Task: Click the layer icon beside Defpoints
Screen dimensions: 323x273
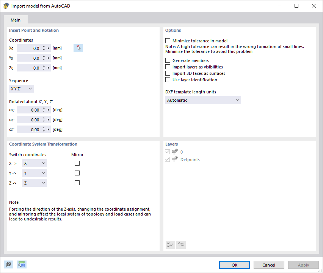Action: [x=175, y=160]
